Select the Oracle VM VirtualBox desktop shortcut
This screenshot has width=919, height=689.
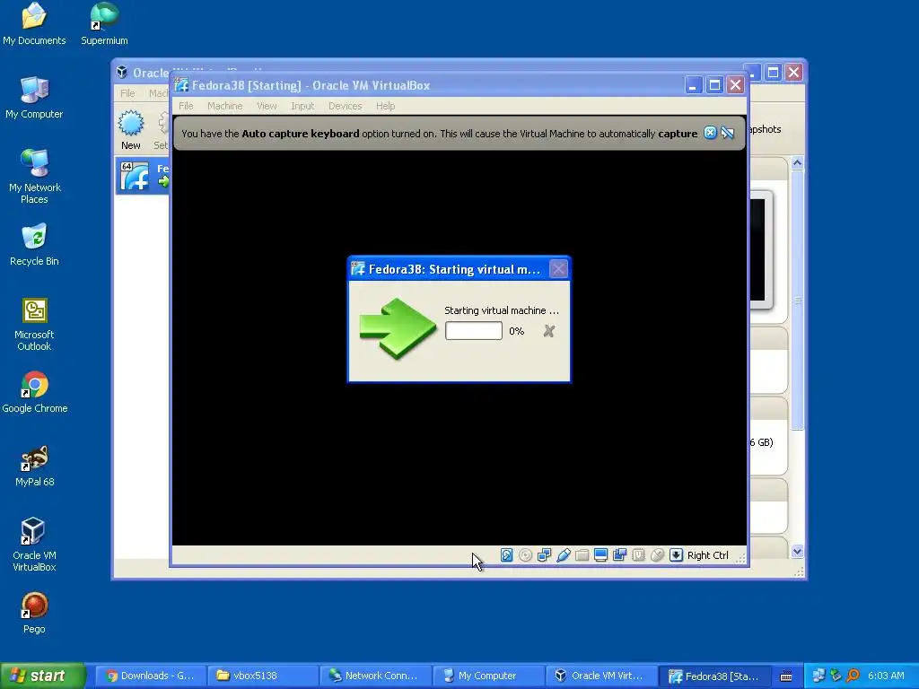click(x=34, y=545)
